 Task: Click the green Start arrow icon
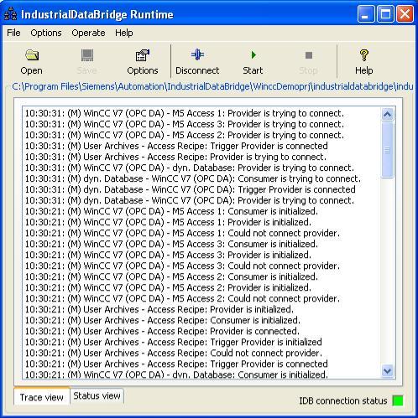coord(253,54)
